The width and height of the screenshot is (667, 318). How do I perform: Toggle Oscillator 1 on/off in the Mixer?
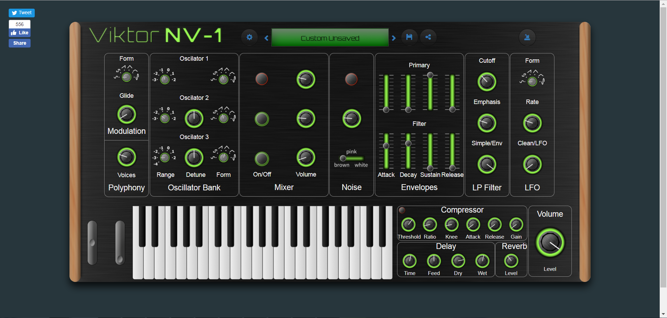click(262, 79)
